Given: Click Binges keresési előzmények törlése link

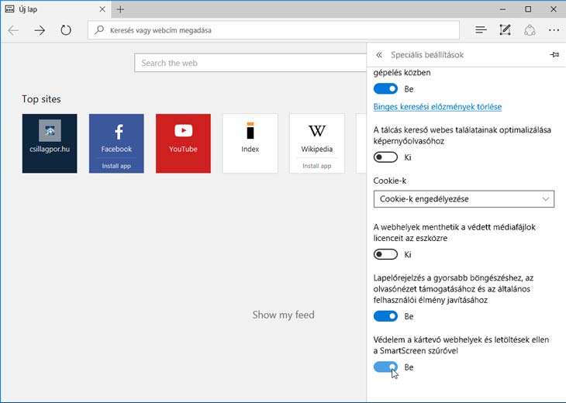Looking at the screenshot, I should coord(437,106).
